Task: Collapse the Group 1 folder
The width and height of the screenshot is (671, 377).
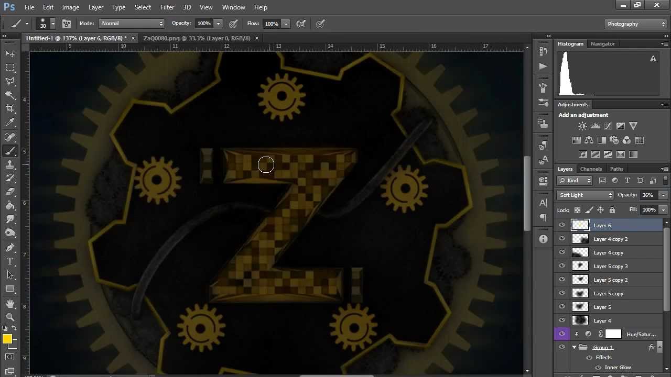Action: [575, 347]
